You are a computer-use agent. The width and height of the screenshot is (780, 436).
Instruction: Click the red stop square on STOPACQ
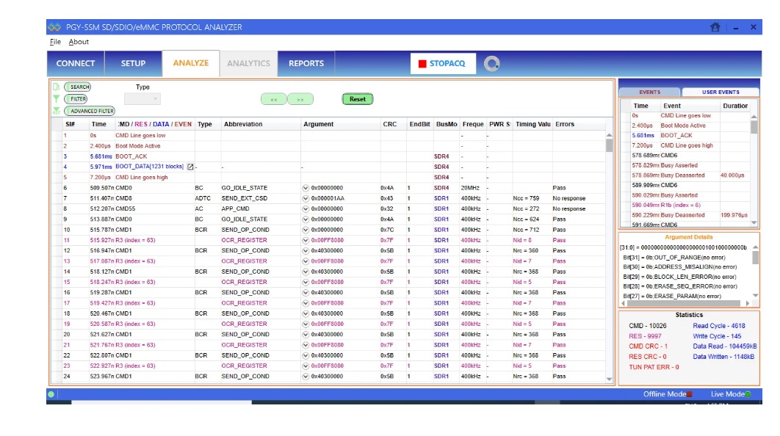click(x=422, y=64)
